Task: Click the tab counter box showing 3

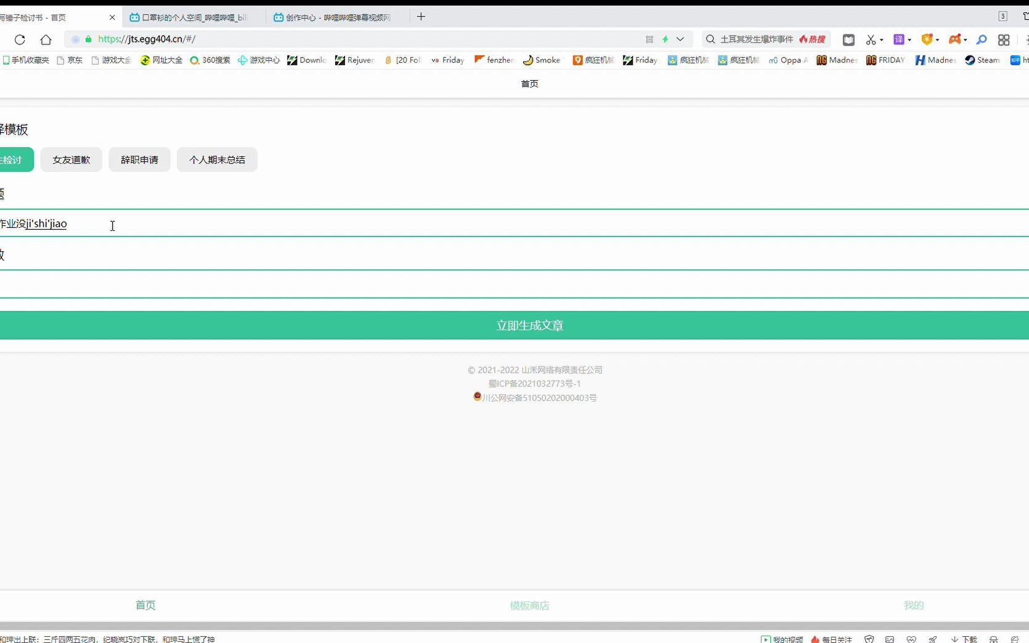Action: point(1003,17)
